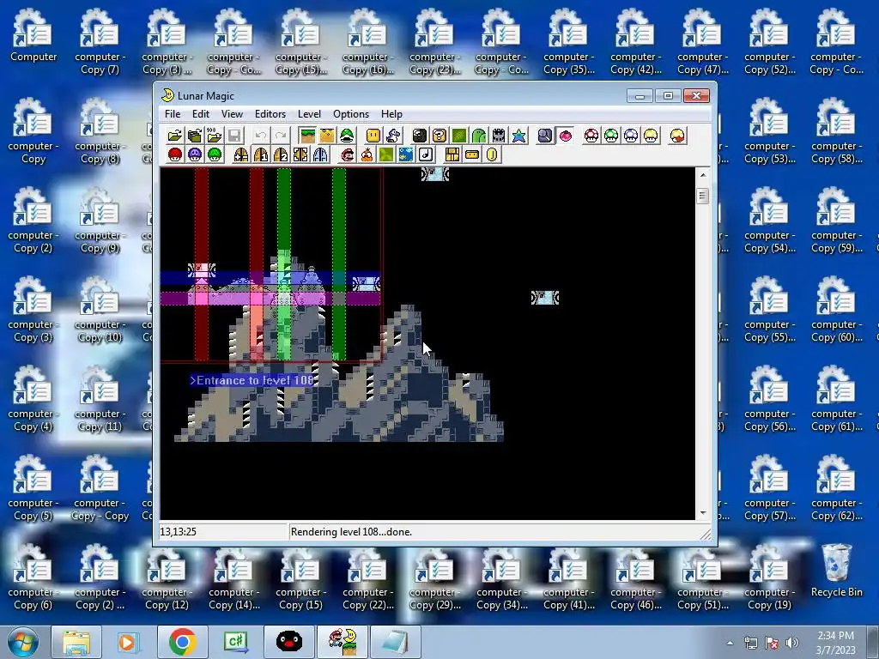The image size is (879, 659).
Task: Click the Redo arrow icon
Action: (x=281, y=136)
